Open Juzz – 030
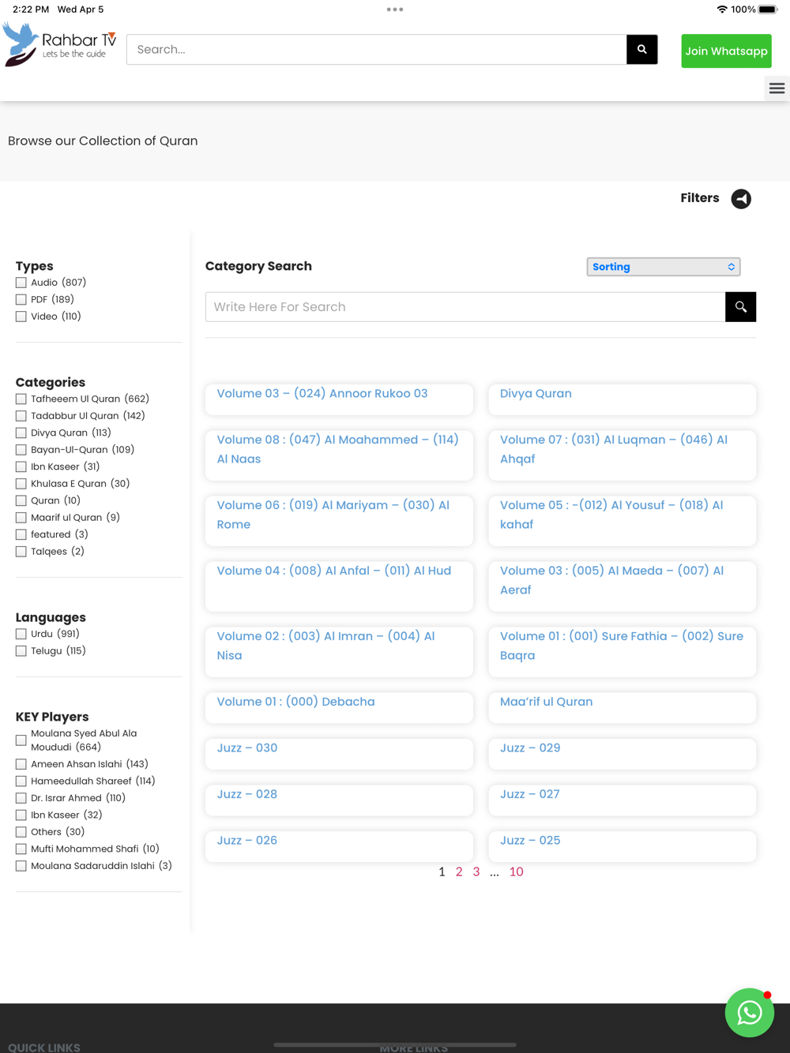Screen dimensions: 790x1053 pyautogui.click(x=339, y=754)
